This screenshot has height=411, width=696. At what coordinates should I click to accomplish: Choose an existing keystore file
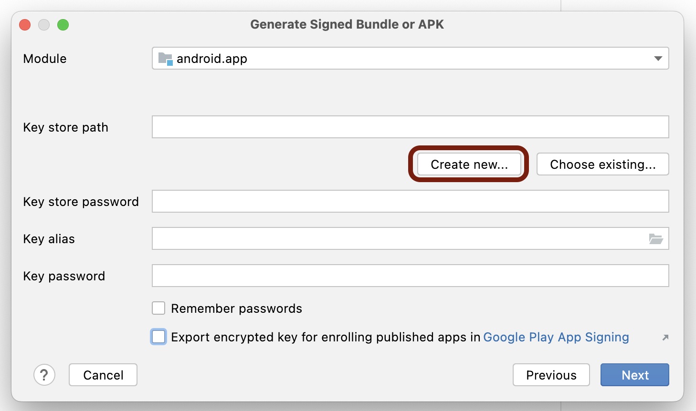[602, 164]
